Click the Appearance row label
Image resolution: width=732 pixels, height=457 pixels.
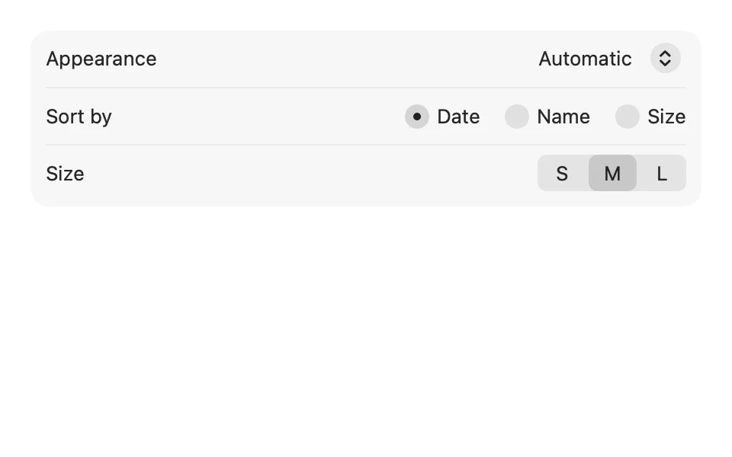(101, 59)
